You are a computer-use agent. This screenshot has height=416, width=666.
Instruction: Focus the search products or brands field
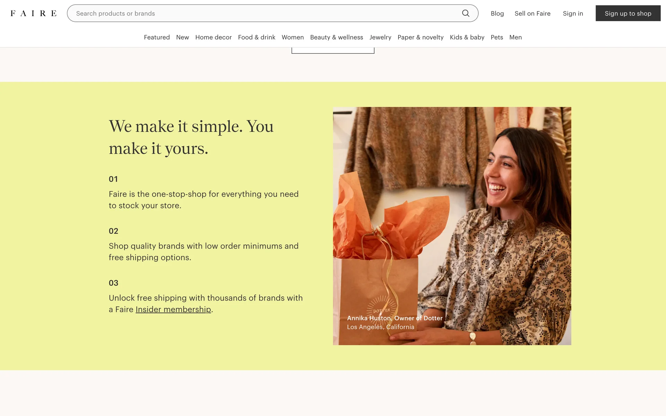point(264,14)
